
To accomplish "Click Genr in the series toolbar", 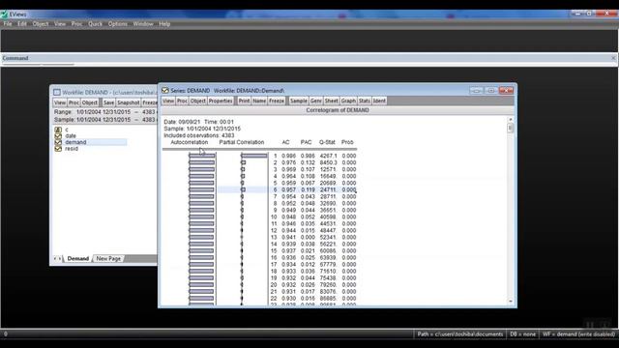I will [316, 101].
